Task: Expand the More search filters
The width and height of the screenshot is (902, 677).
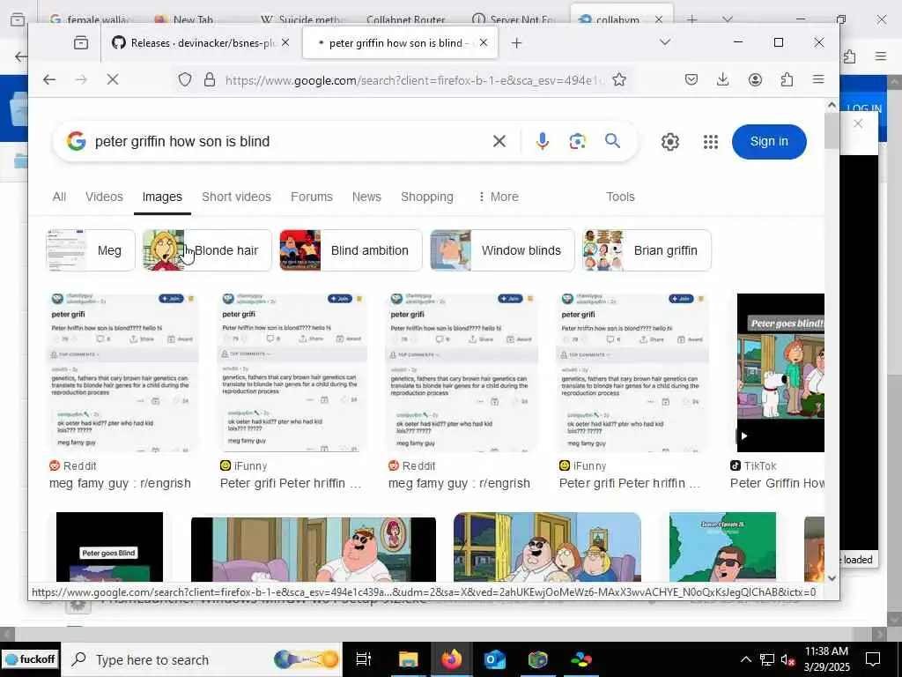Action: [x=499, y=197]
